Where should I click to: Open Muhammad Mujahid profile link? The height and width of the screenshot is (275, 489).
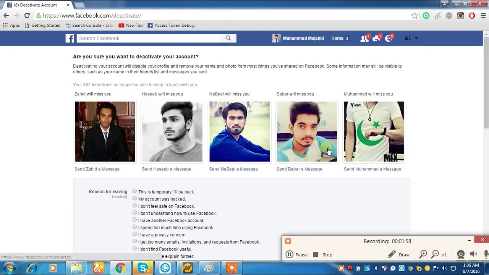[x=298, y=38]
